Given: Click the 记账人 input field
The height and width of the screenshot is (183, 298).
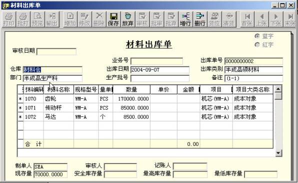Looking at the screenshot, I should tap(190, 166).
